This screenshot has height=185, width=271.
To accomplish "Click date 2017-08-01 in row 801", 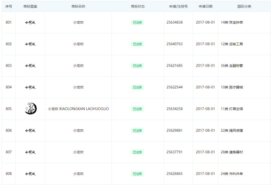I will [205, 22].
